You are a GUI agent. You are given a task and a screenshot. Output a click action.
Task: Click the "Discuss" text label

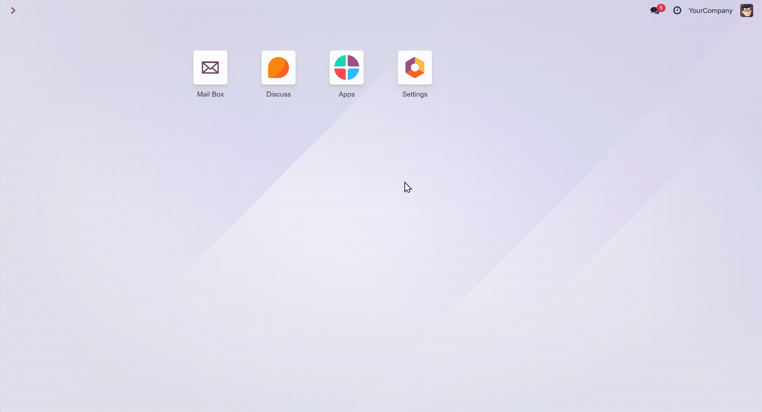point(278,94)
